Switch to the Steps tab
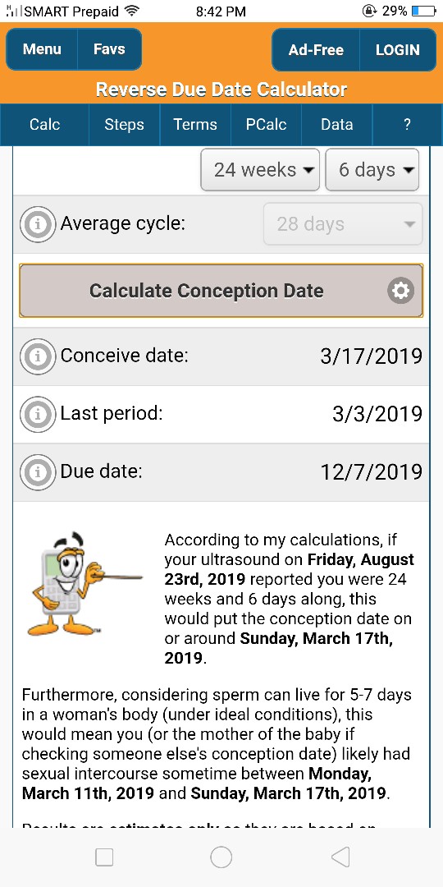 click(125, 125)
